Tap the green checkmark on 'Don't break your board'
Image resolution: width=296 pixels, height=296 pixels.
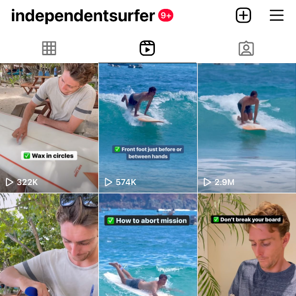216,220
